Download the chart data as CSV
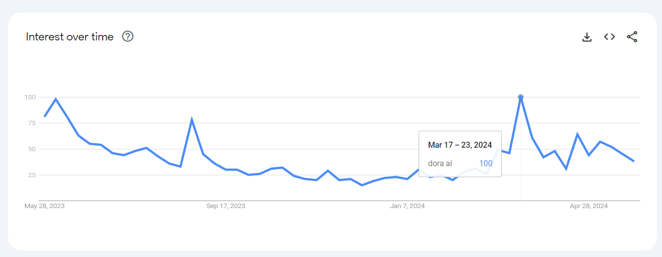 click(587, 37)
